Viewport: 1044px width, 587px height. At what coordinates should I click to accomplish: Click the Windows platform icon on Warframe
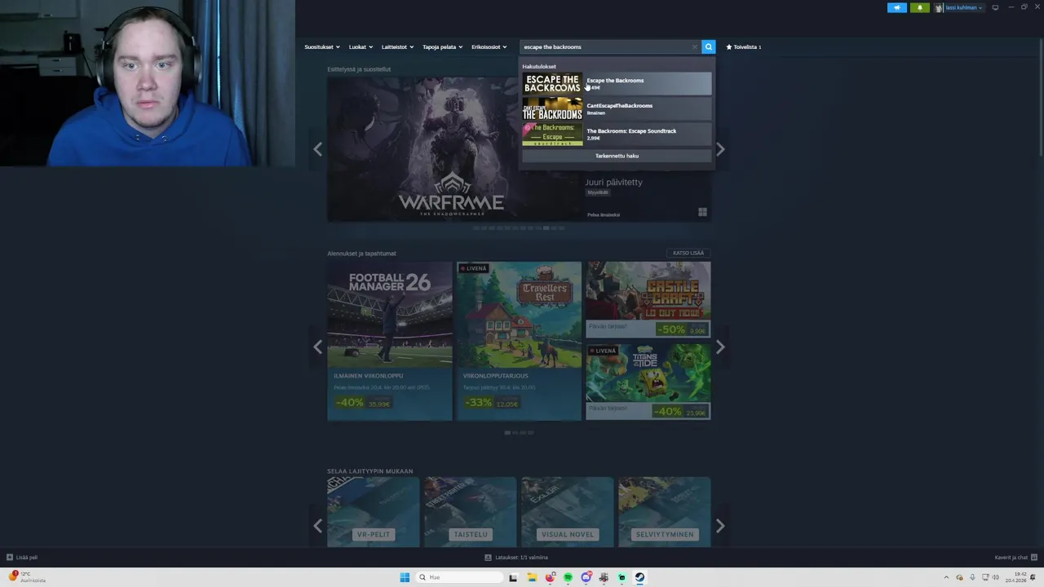(x=702, y=213)
